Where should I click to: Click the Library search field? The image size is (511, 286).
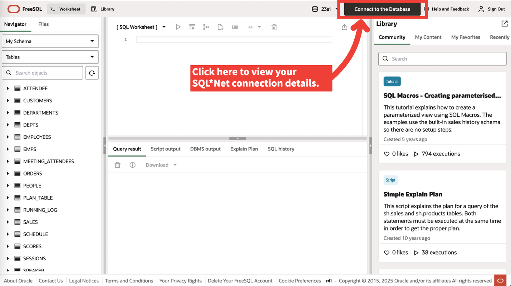pos(442,59)
